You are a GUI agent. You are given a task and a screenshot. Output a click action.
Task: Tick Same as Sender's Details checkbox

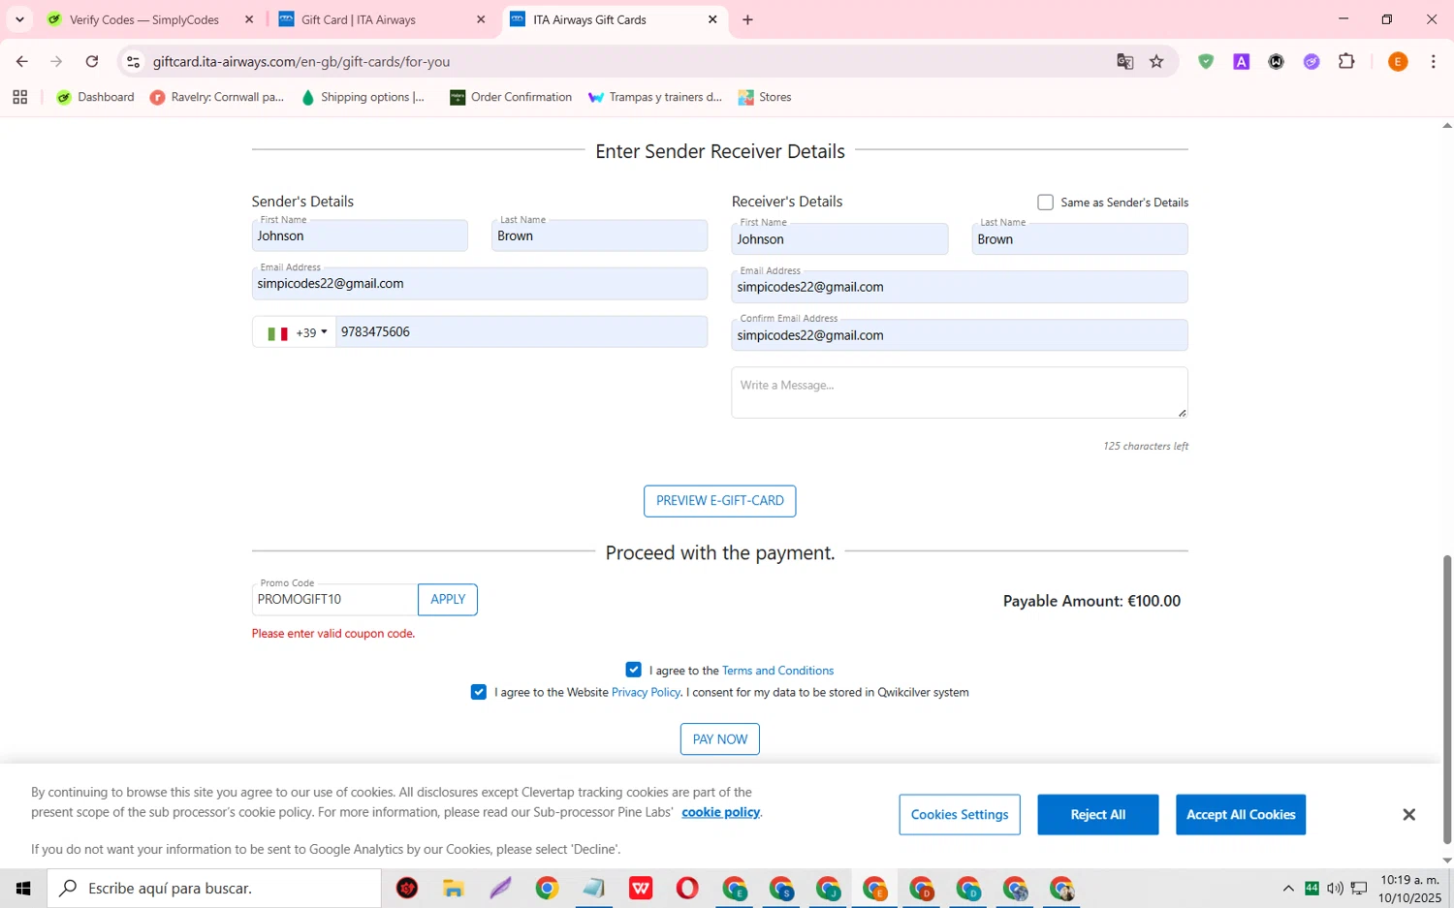[1045, 203]
